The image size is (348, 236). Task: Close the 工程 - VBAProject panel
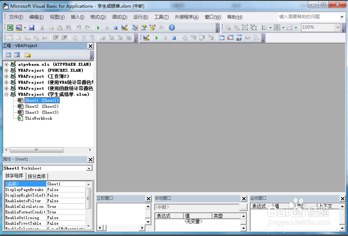(x=90, y=46)
